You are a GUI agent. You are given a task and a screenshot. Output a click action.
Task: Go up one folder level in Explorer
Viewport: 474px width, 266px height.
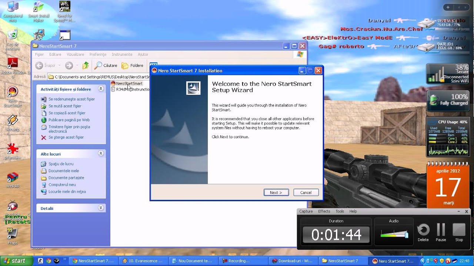pos(86,65)
